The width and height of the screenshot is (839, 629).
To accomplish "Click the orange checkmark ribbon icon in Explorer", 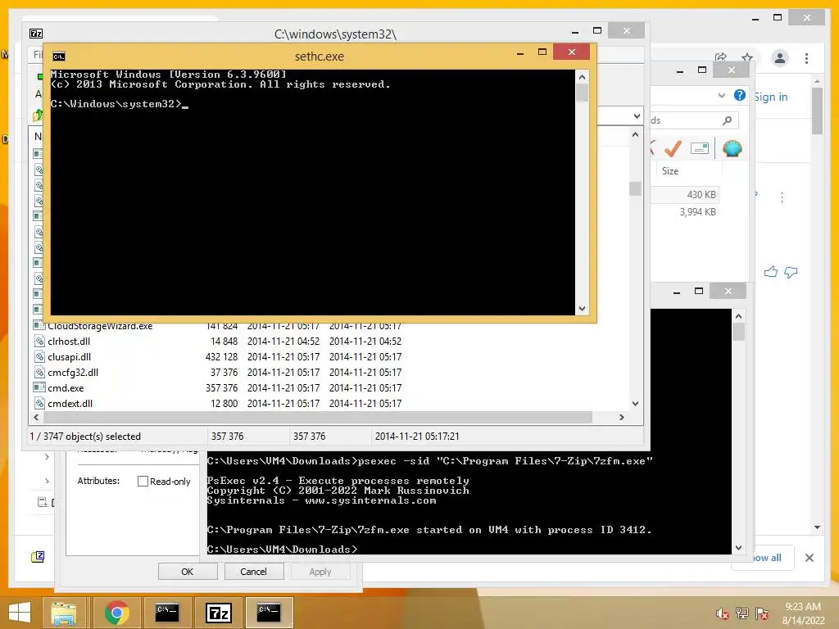I will pyautogui.click(x=673, y=148).
